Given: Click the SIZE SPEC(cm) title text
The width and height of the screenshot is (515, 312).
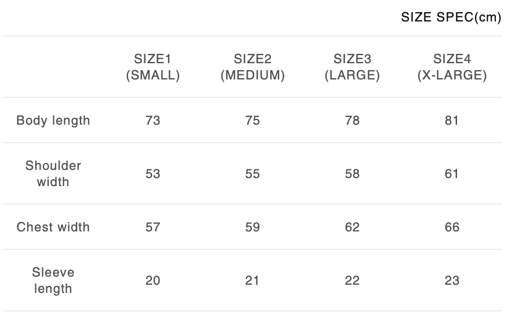Looking at the screenshot, I should tap(451, 17).
